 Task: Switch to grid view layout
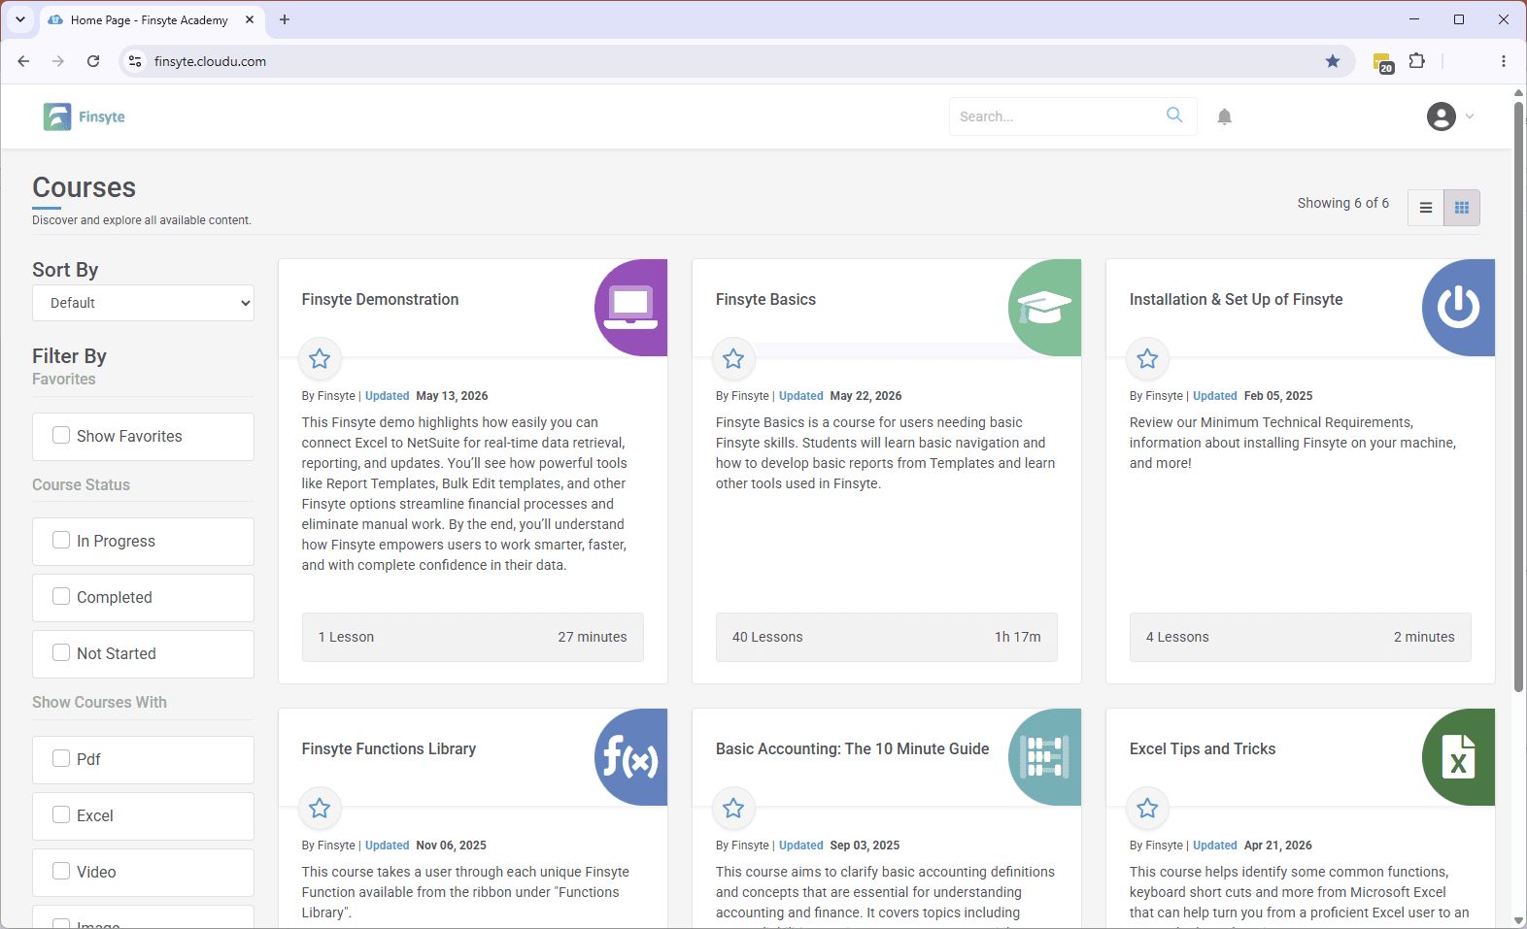click(x=1462, y=208)
